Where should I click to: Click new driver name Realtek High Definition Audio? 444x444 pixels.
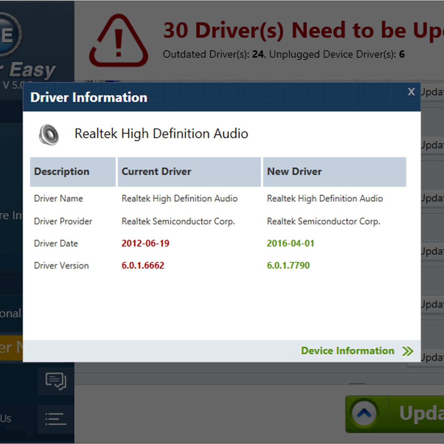(325, 199)
